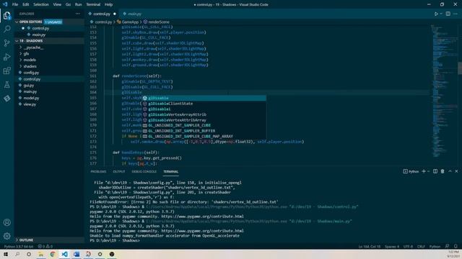The height and width of the screenshot is (259, 462).
Task: Open the Selection menu
Action: point(41,4)
